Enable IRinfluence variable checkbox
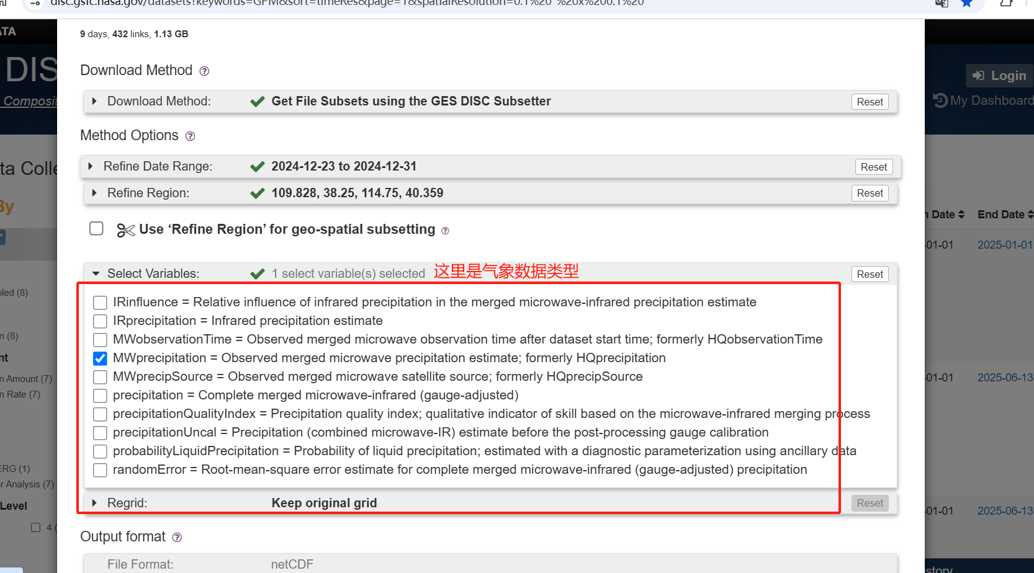 (100, 303)
